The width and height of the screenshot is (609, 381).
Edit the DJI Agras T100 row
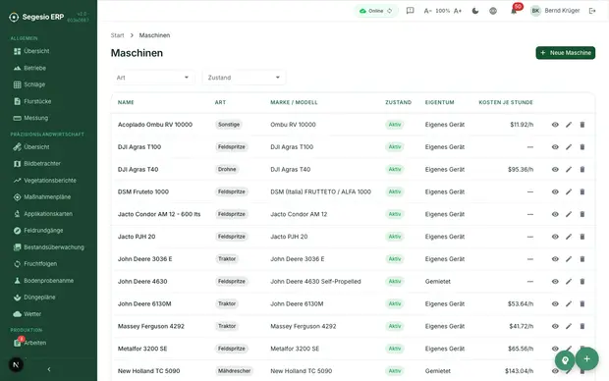(569, 147)
